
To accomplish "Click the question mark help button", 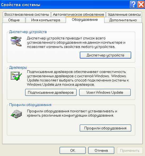I will pyautogui.click(x=133, y=4).
